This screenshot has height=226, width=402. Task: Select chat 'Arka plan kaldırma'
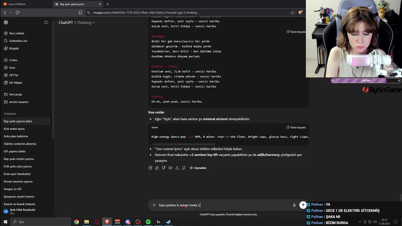point(26,136)
